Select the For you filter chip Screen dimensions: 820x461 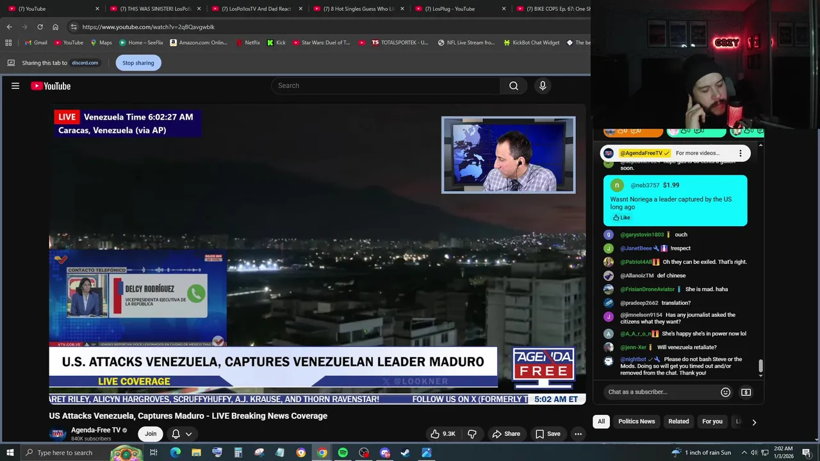pos(712,421)
